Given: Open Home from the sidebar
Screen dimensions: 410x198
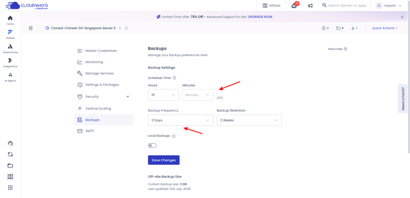Looking at the screenshot, I should click(x=10, y=20).
